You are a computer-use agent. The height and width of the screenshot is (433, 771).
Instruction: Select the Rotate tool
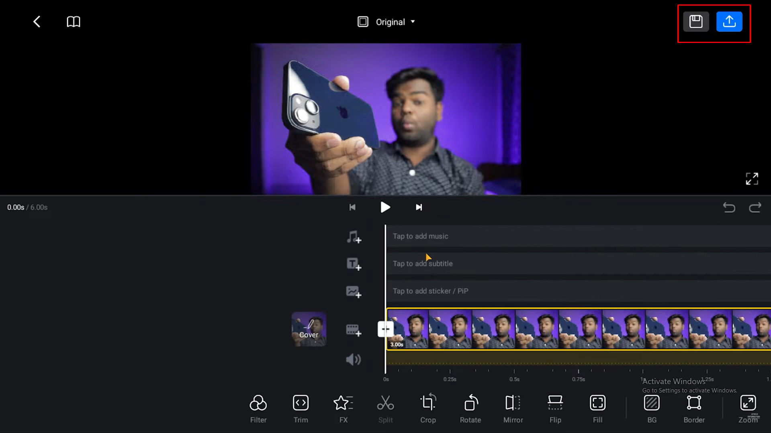click(x=470, y=407)
